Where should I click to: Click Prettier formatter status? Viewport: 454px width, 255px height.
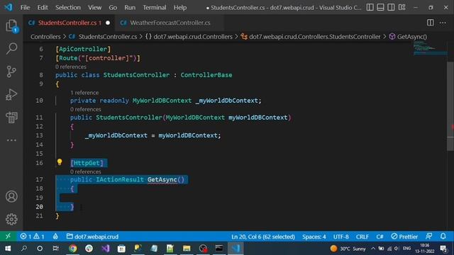[404, 237]
